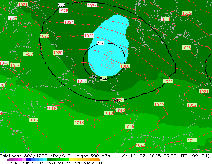Click legend value 582
This screenshot has height=164, width=212.
(87, 163)
